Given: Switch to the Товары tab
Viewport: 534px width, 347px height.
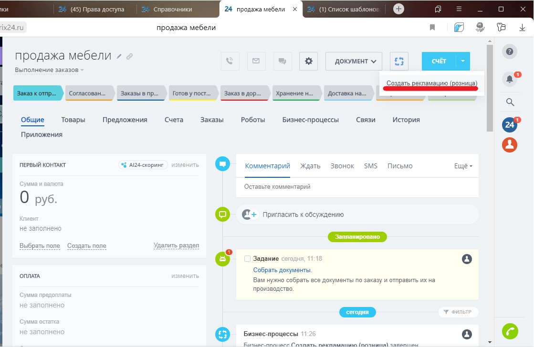Looking at the screenshot, I should 73,120.
